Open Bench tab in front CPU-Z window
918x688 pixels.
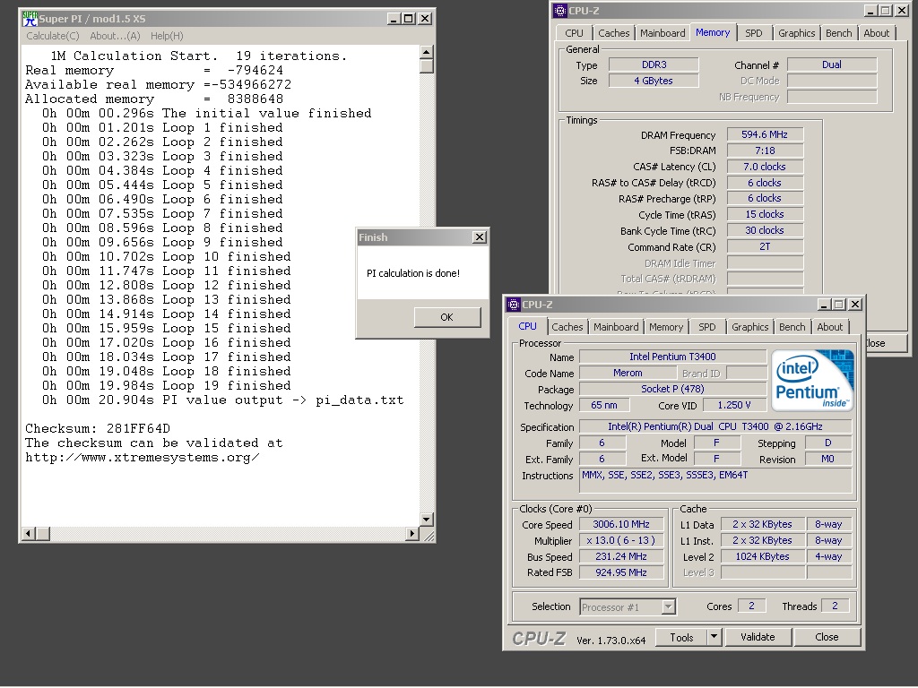pyautogui.click(x=792, y=327)
